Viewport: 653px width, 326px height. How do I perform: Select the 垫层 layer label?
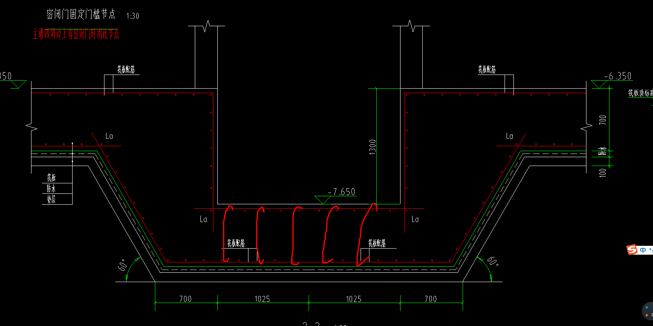(51, 199)
